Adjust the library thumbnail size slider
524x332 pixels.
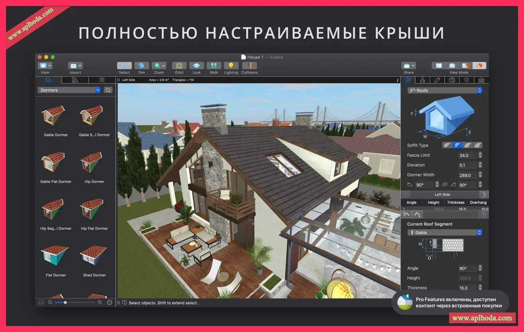65,303
